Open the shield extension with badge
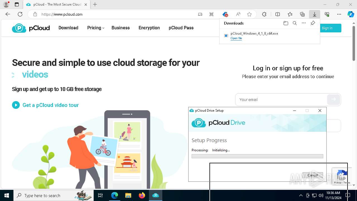Viewport: 357px width, 201px height. click(x=225, y=14)
